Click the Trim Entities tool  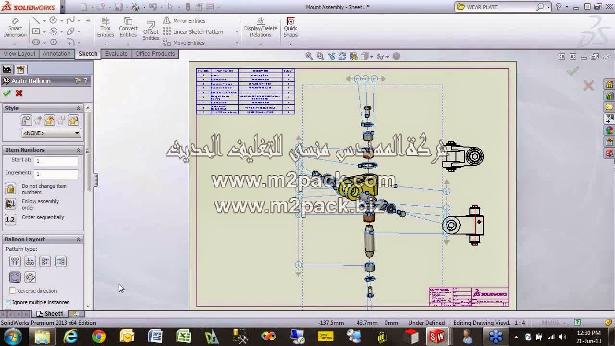point(105,28)
